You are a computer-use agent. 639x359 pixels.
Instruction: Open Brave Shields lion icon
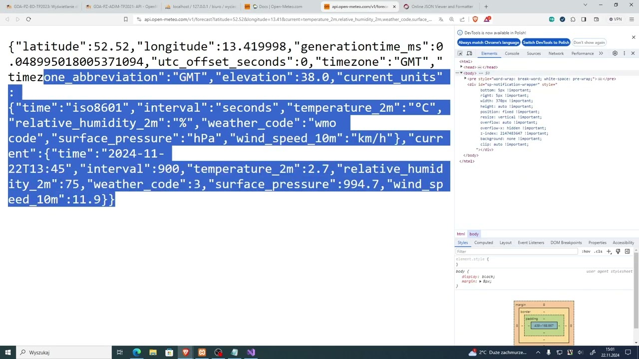pyautogui.click(x=475, y=19)
